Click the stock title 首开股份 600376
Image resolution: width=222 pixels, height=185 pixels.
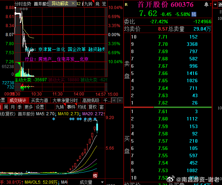[x=165, y=5]
